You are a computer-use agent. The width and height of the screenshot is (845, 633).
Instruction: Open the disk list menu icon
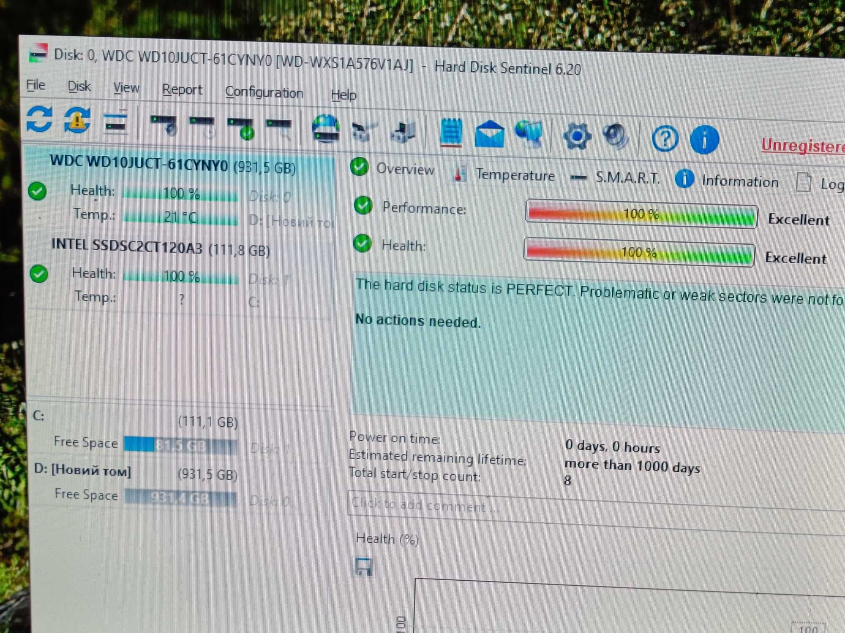[115, 123]
